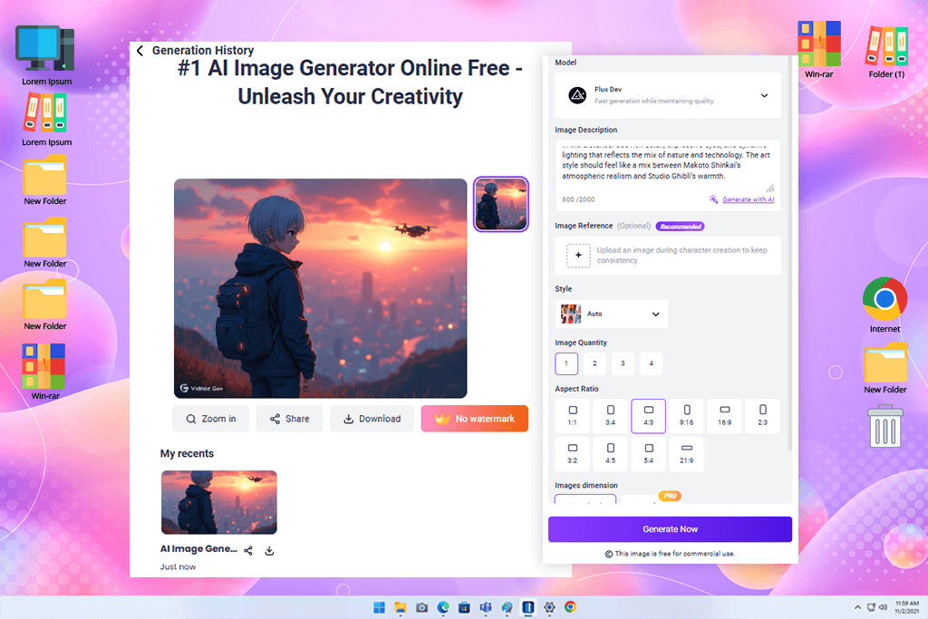Click the No watermark button
This screenshot has height=619, width=928.
click(x=475, y=419)
